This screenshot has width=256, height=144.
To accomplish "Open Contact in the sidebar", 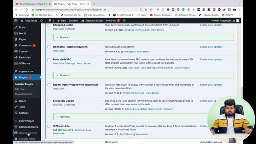I will 24,52.
